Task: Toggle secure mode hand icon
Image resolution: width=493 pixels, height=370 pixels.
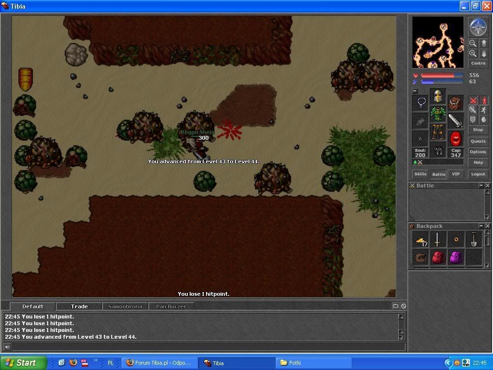Action: (483, 119)
